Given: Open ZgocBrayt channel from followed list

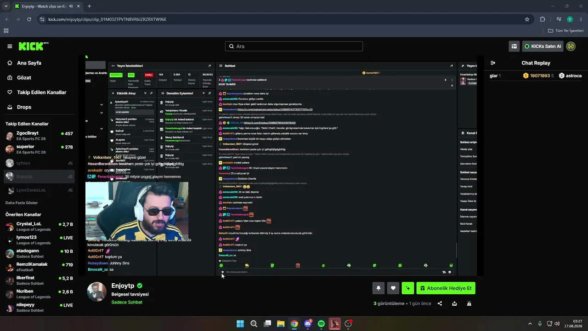Looking at the screenshot, I should (39, 136).
